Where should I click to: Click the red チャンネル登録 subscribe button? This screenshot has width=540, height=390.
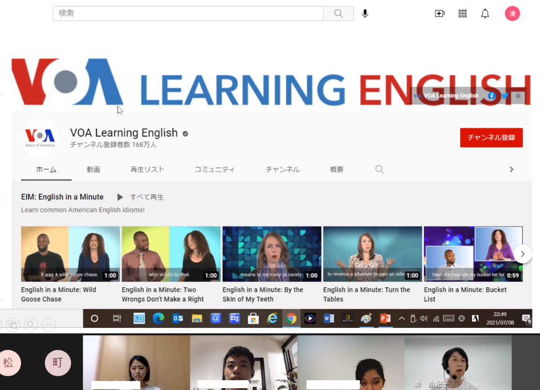tap(491, 138)
